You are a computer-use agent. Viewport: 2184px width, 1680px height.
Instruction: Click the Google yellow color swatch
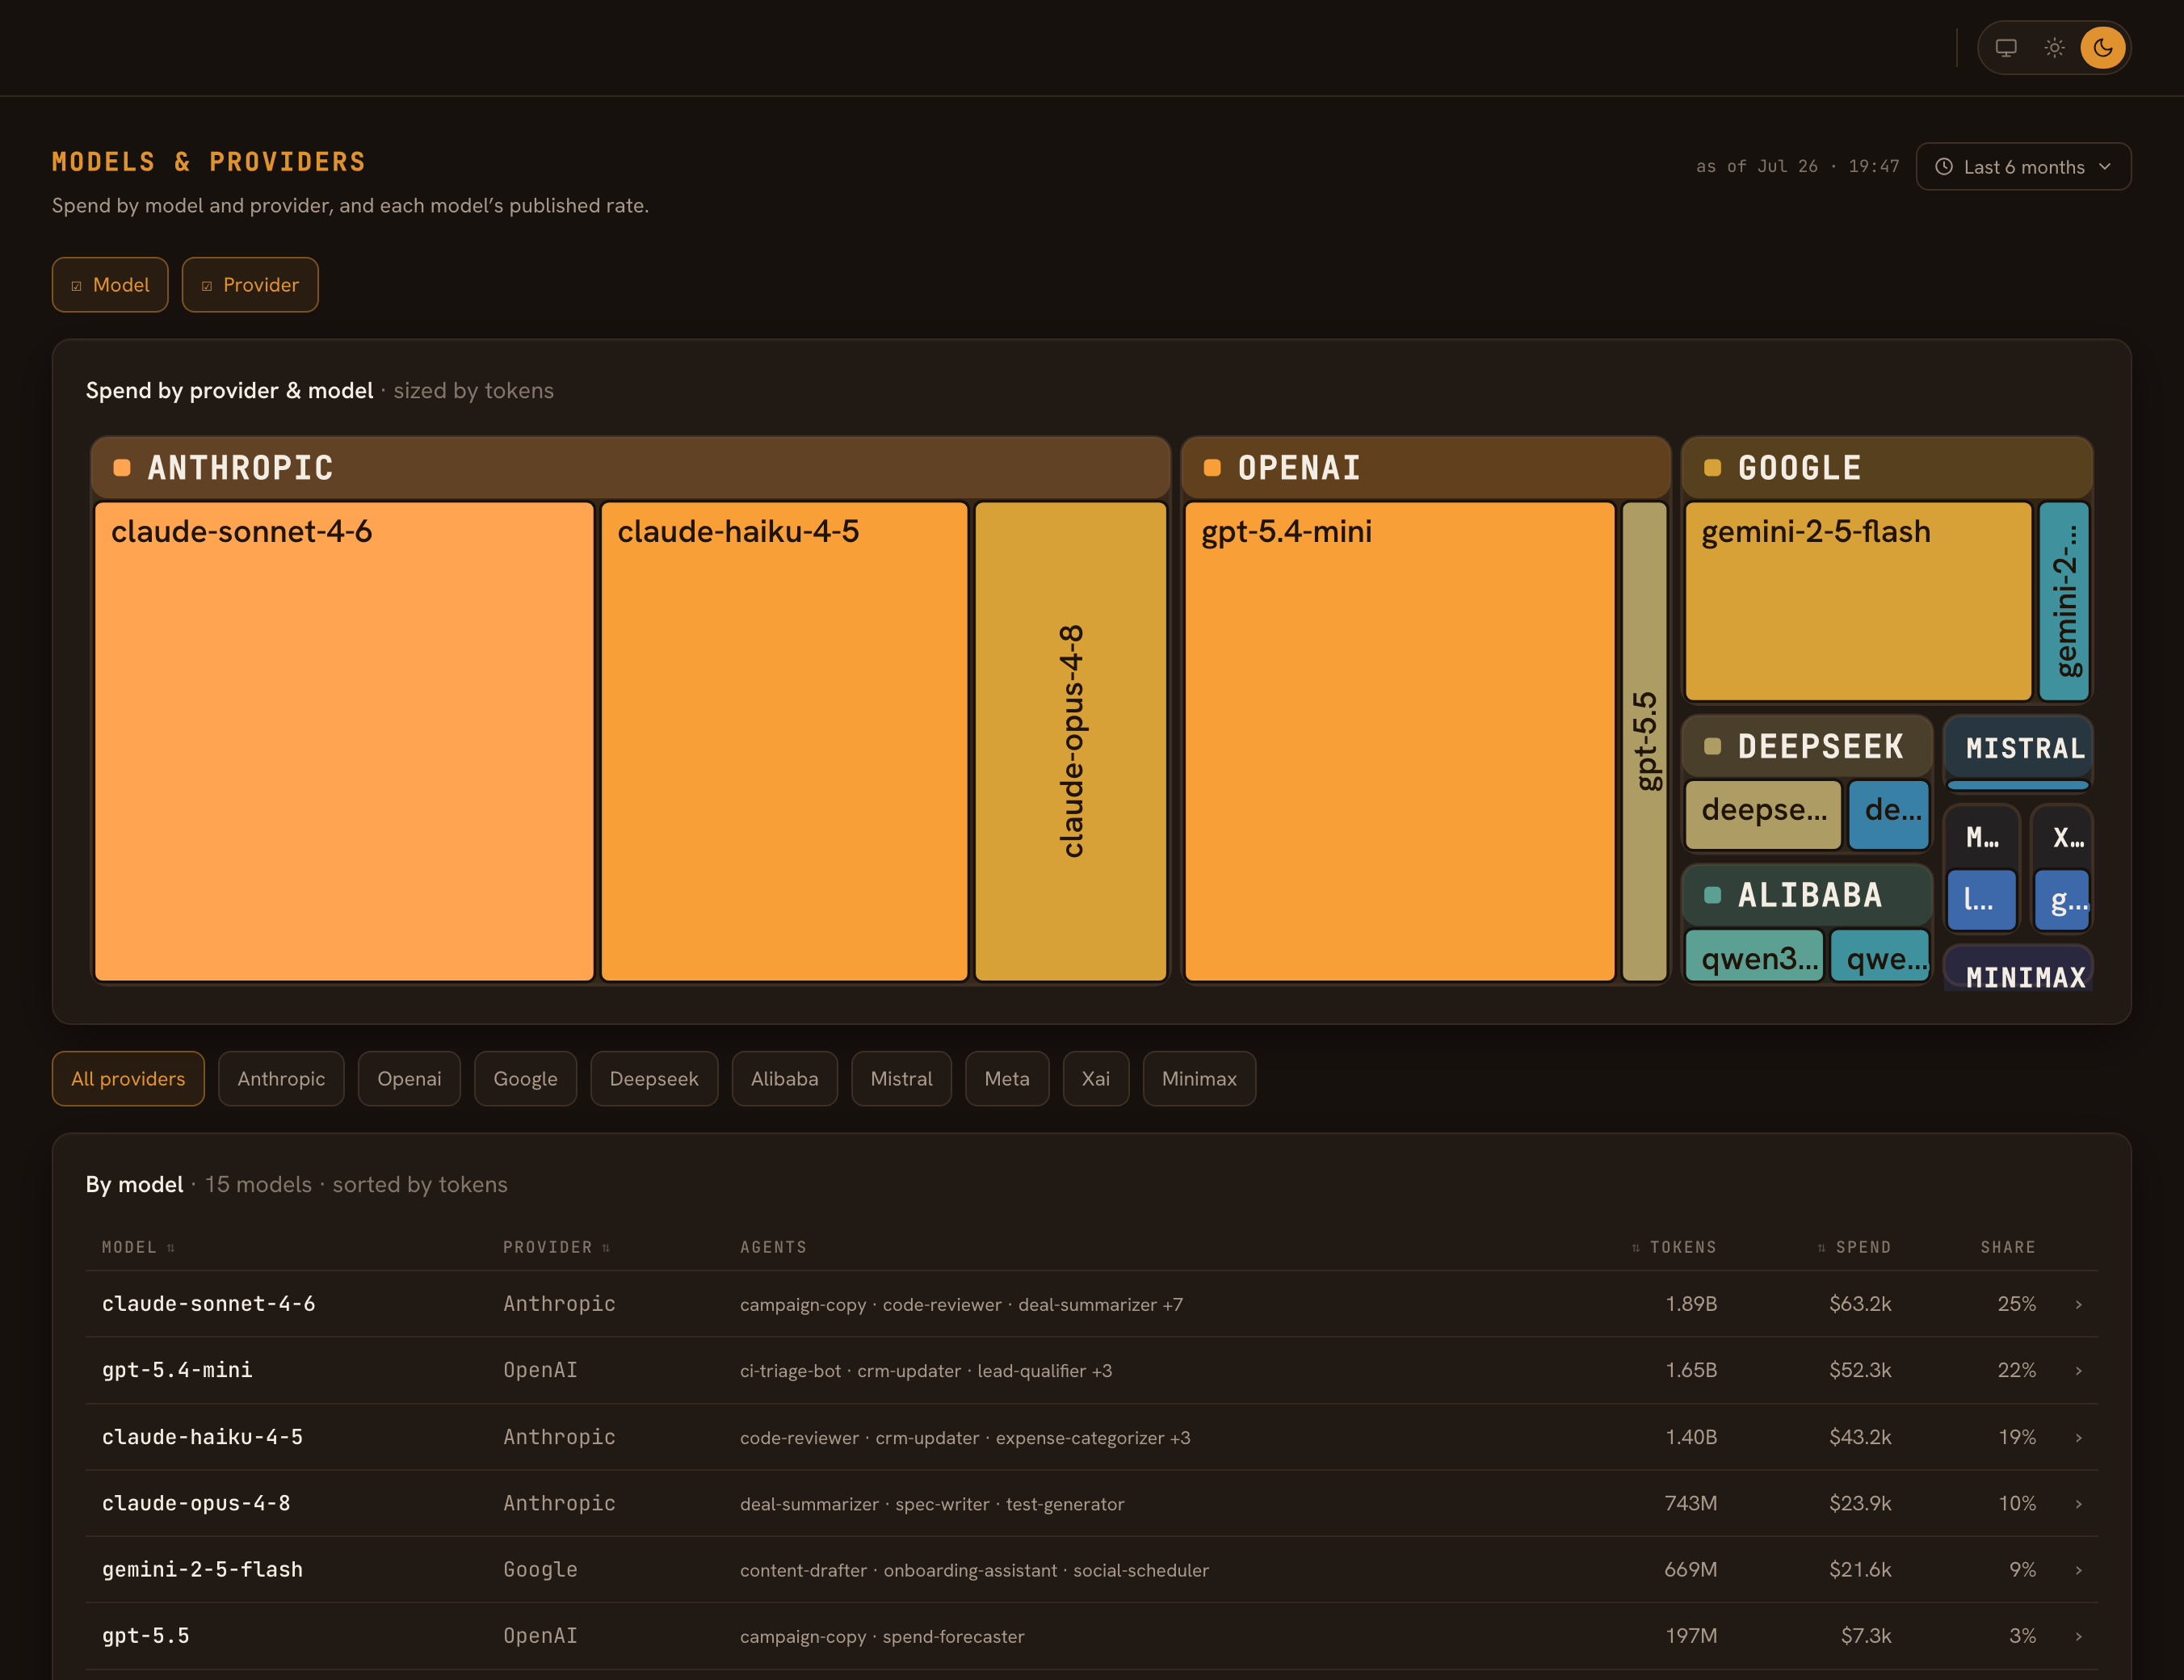coord(1712,468)
